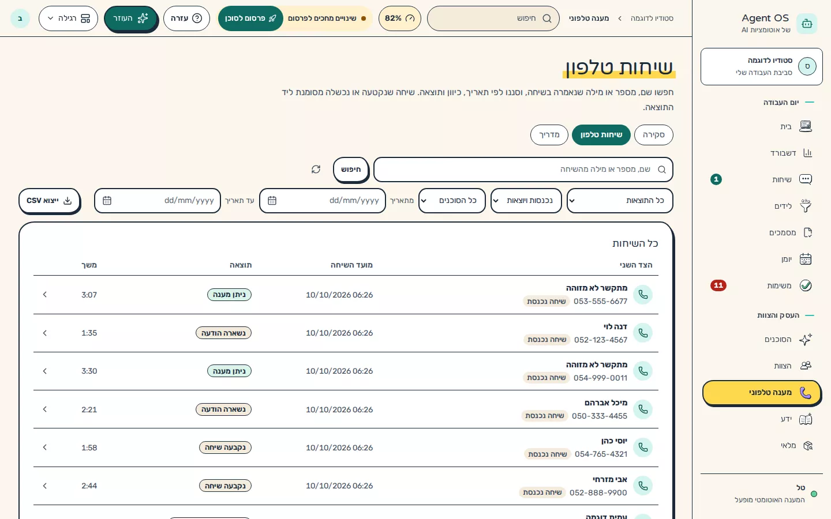Switch to the מדריך tab
The width and height of the screenshot is (831, 519).
549,135
